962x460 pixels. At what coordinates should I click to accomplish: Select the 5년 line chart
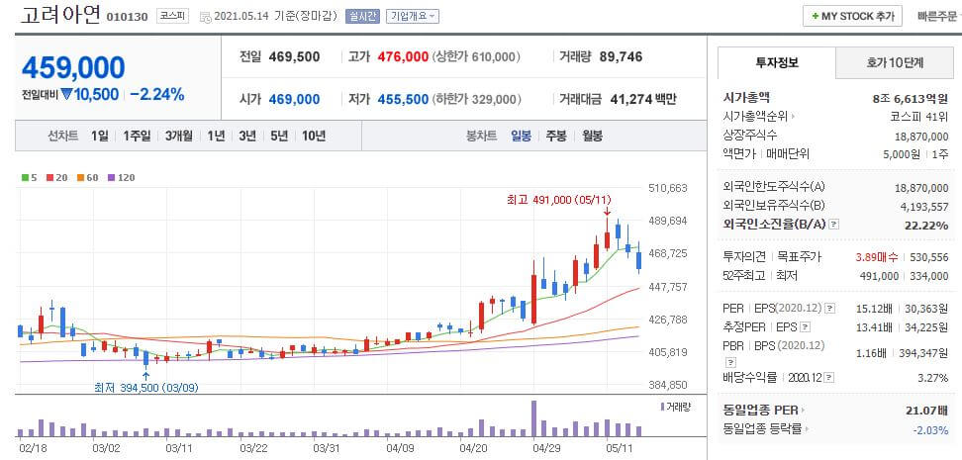click(x=278, y=137)
